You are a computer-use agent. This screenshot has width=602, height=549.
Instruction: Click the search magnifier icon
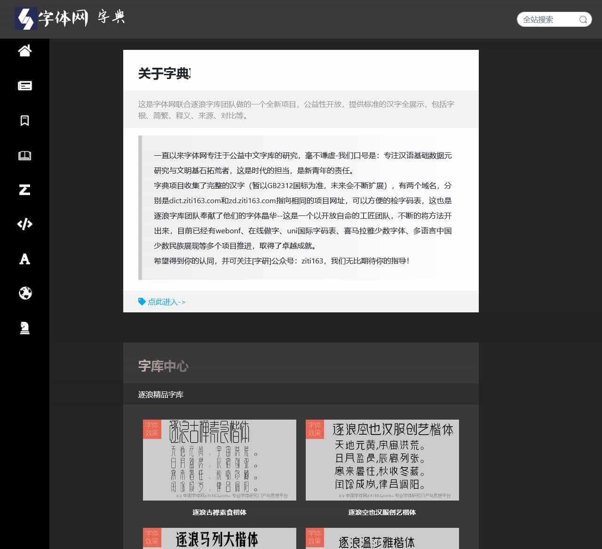coord(583,19)
